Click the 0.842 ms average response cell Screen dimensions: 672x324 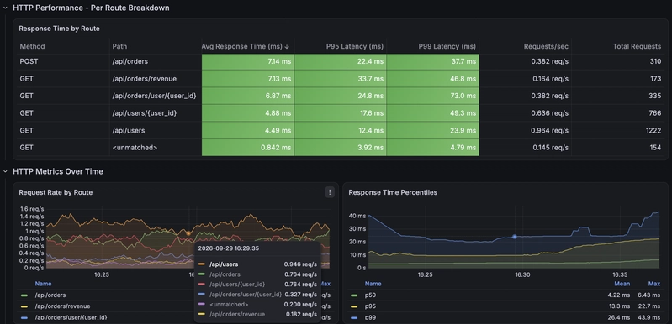click(248, 148)
